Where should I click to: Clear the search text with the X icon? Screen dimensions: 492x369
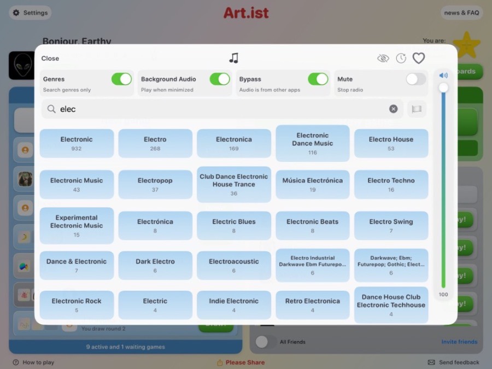point(393,109)
